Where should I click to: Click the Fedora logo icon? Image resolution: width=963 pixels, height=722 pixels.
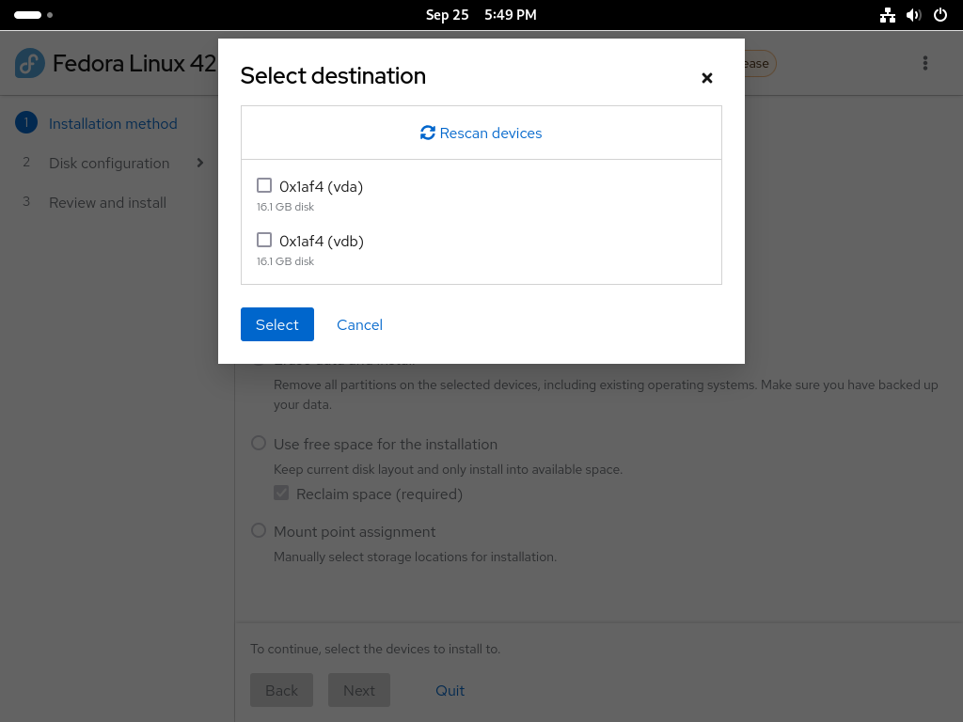click(29, 63)
